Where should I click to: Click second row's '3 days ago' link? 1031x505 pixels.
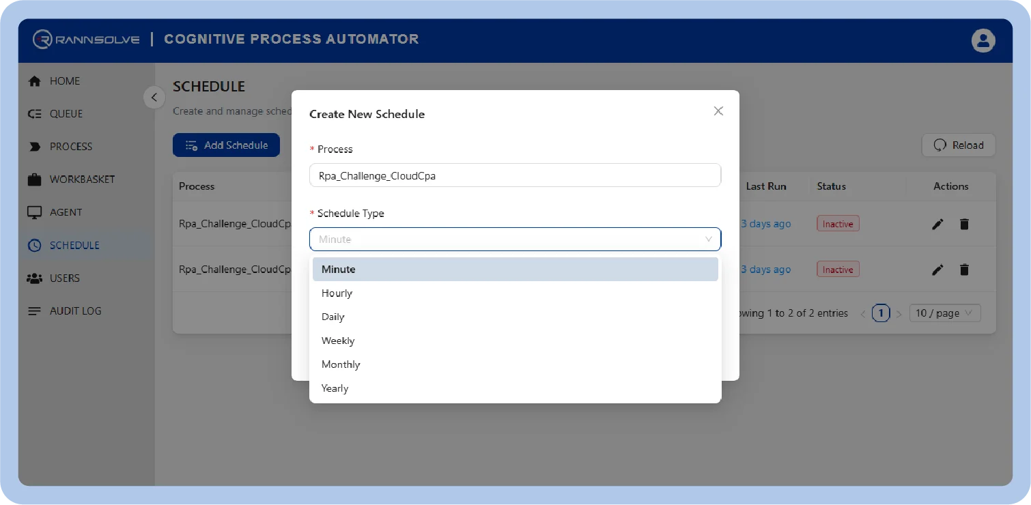(766, 270)
